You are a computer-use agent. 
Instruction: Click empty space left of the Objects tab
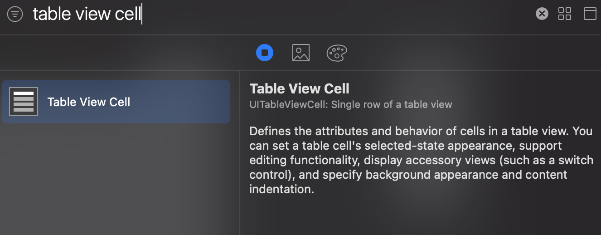pyautogui.click(x=127, y=53)
